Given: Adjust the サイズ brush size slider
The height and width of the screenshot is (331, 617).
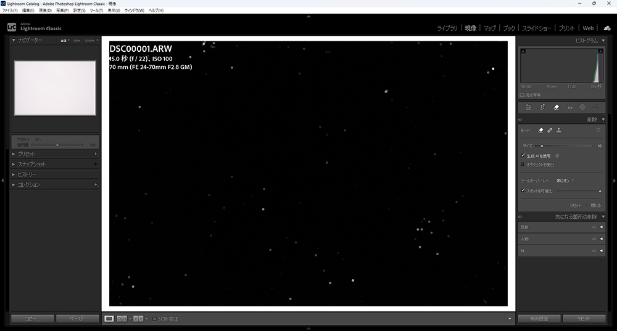Looking at the screenshot, I should tap(542, 146).
